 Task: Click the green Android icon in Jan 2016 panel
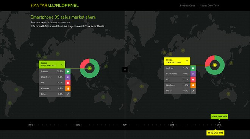(68, 71)
